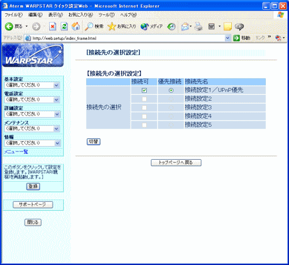Open the ツール(T) menu
This screenshot has width=289, height=265.
click(x=106, y=15)
